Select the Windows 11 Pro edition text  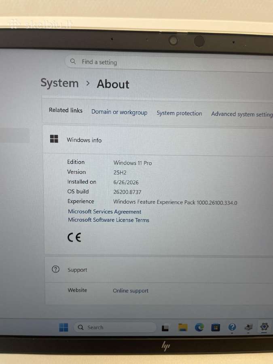click(133, 163)
